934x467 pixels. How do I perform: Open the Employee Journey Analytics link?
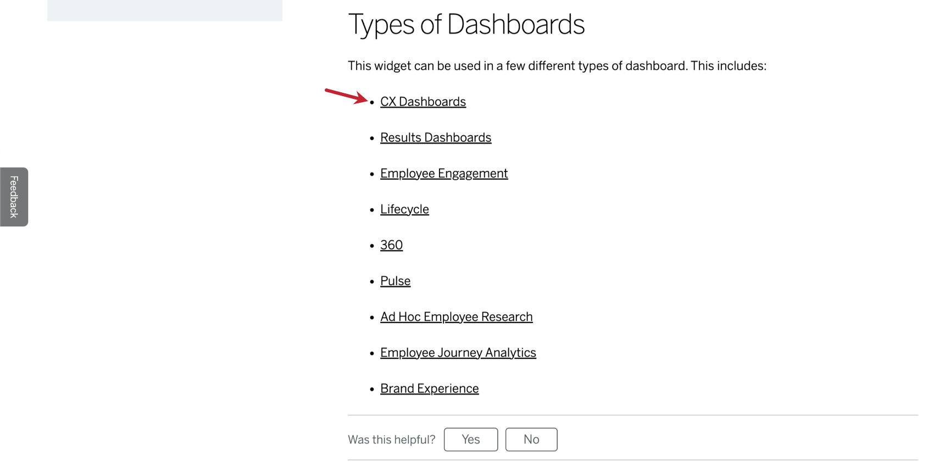pyautogui.click(x=458, y=352)
